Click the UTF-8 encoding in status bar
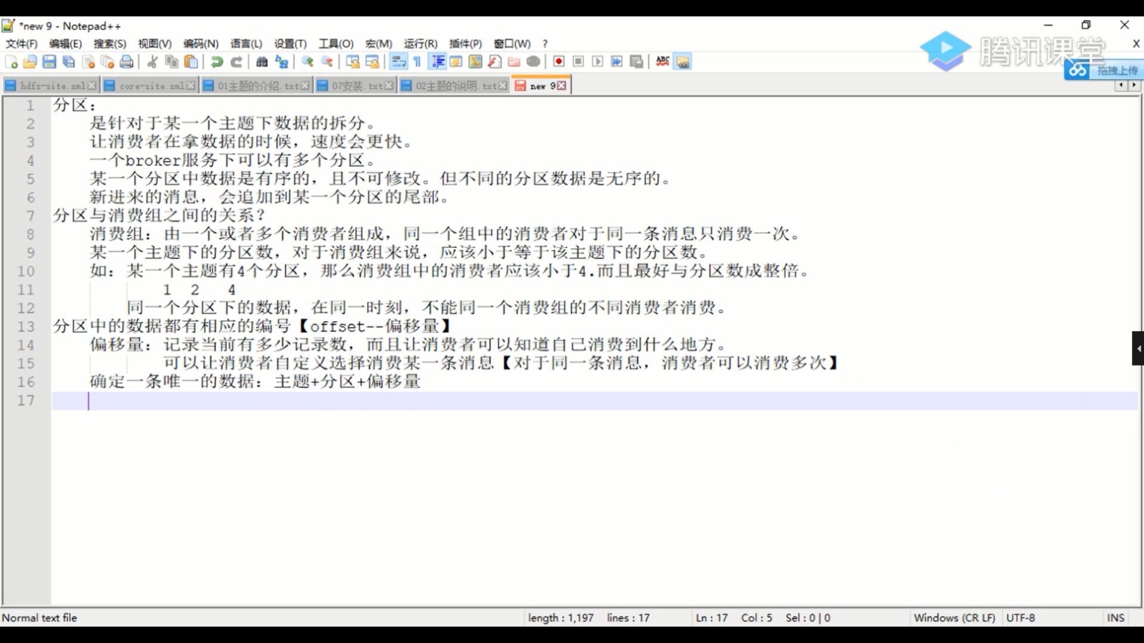The image size is (1144, 643). 1021,618
